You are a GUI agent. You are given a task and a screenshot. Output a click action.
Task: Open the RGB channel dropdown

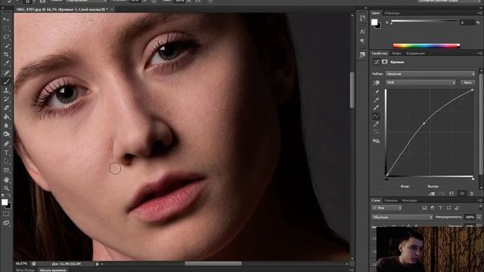coord(420,82)
